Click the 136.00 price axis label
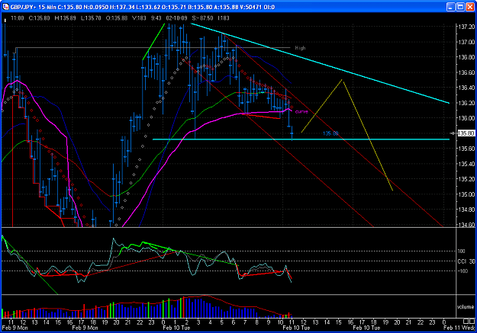The height and width of the screenshot is (333, 477). (x=466, y=118)
